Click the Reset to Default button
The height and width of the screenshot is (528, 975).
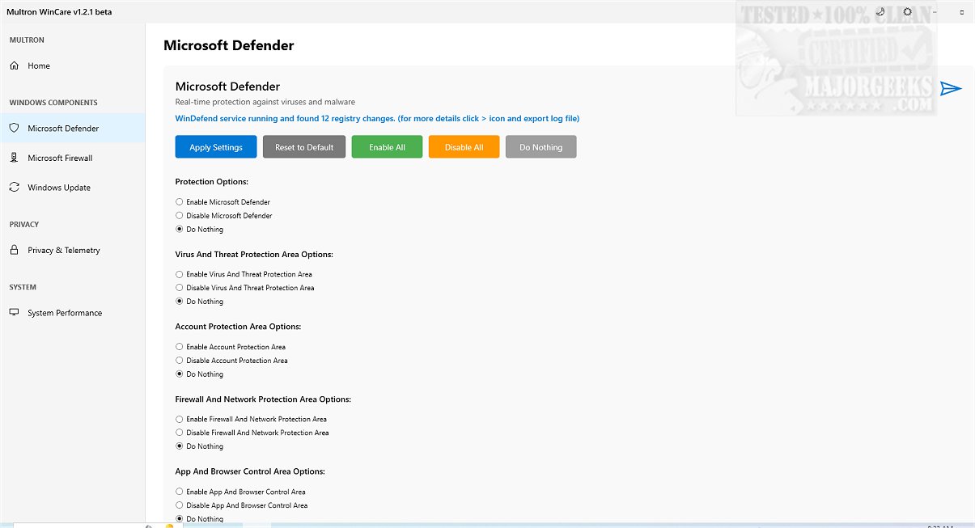[x=304, y=147]
